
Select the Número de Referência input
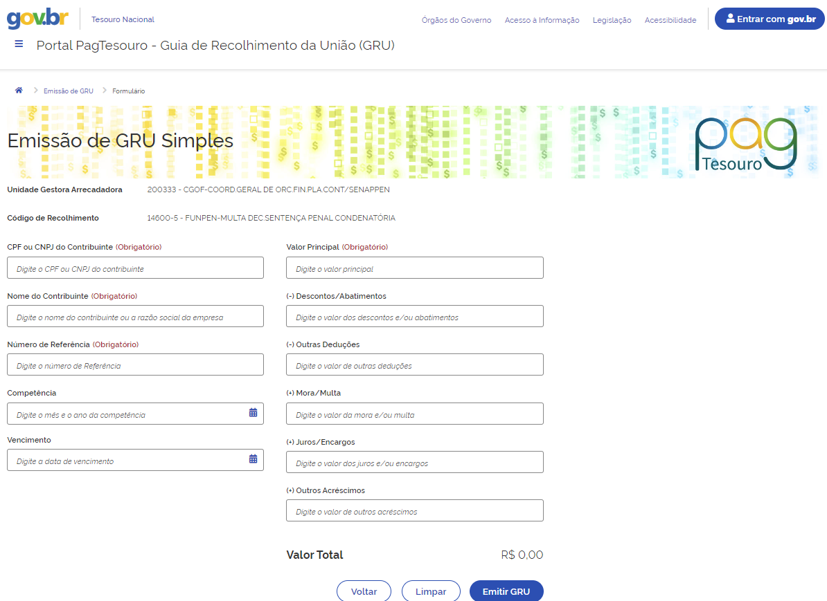click(x=135, y=365)
